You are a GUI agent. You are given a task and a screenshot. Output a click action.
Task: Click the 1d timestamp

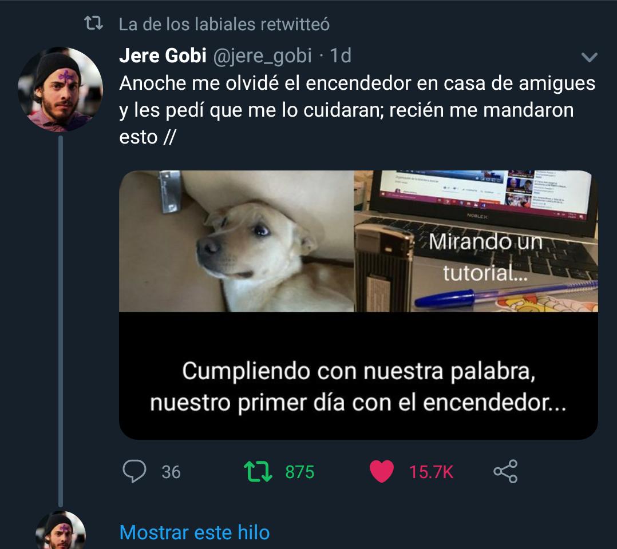(x=341, y=55)
